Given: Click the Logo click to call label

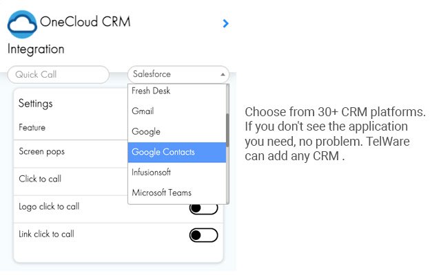Looking at the screenshot, I should click(x=49, y=206).
